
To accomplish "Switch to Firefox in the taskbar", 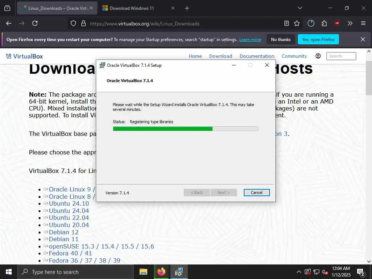I will (x=161, y=272).
